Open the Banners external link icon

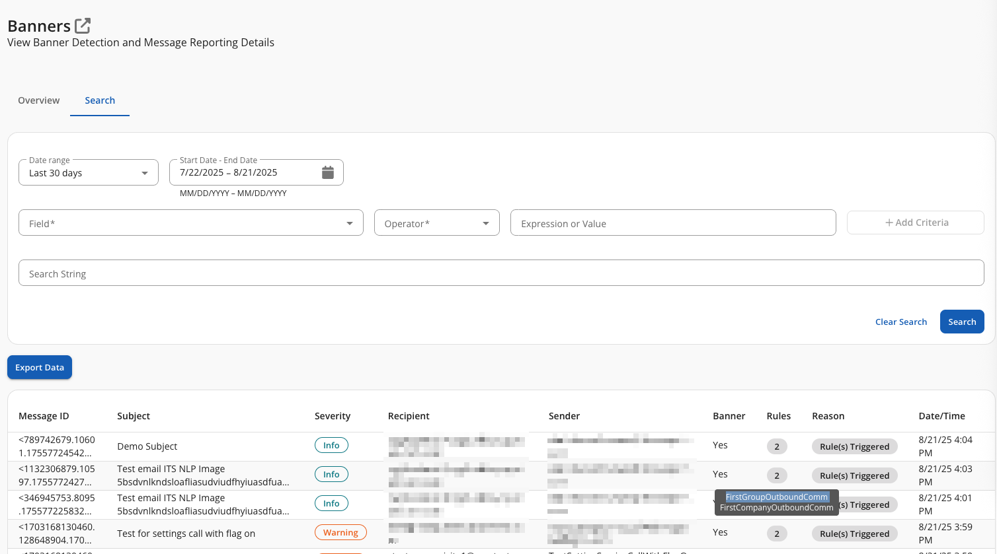click(83, 25)
